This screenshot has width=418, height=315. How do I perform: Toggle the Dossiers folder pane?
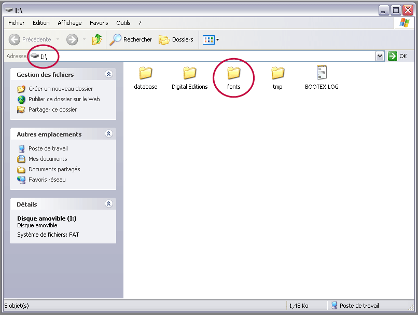click(176, 39)
